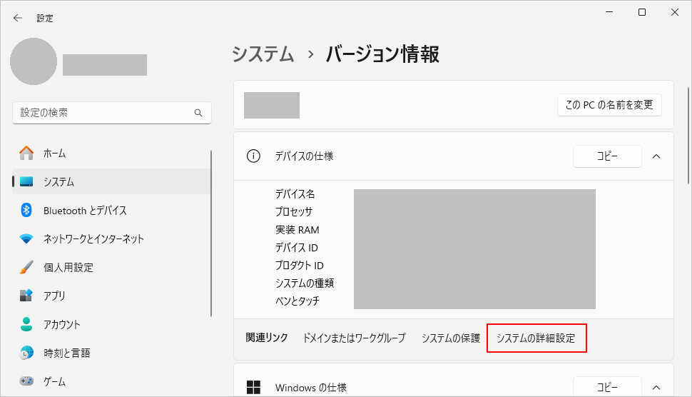Click the プロセッサ label
692x397 pixels.
pyautogui.click(x=293, y=211)
